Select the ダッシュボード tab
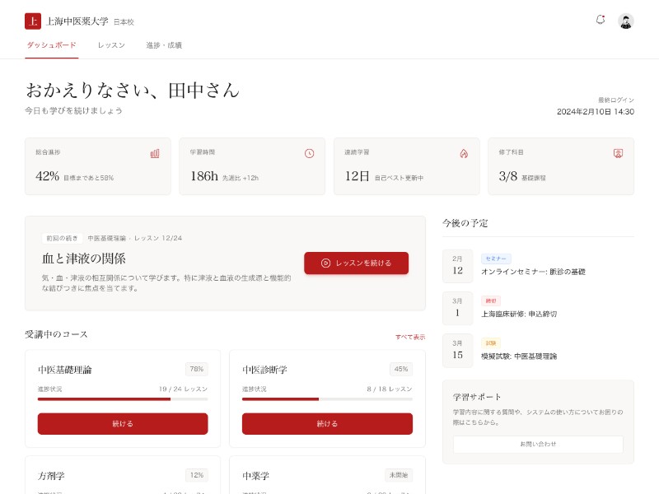 pos(51,46)
